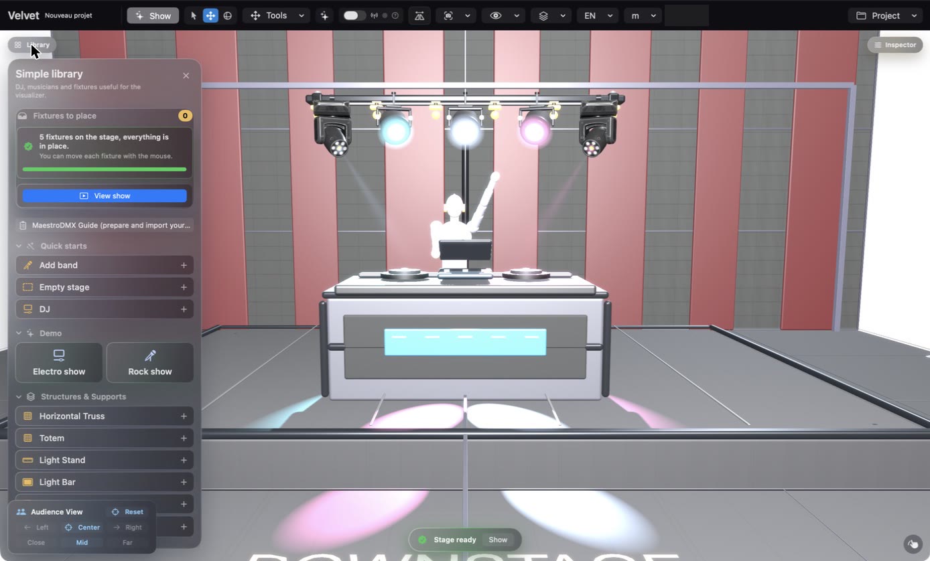930x561 pixels.
Task: Open the Inspector panel
Action: point(895,45)
